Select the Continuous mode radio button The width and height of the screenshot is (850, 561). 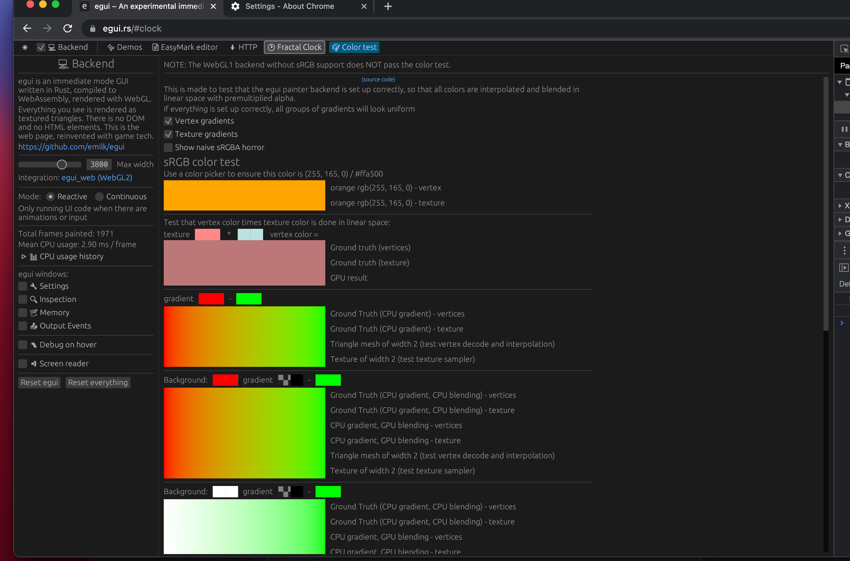point(99,196)
